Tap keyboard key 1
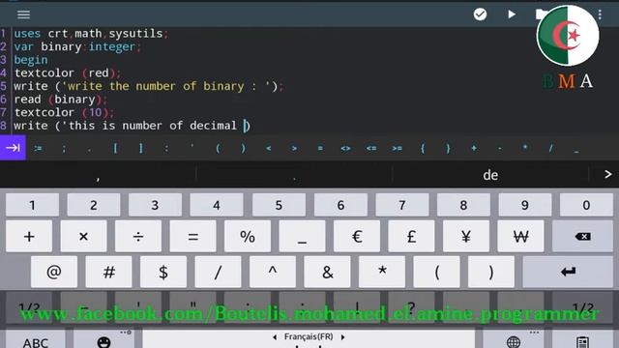The width and height of the screenshot is (619, 348). point(32,205)
